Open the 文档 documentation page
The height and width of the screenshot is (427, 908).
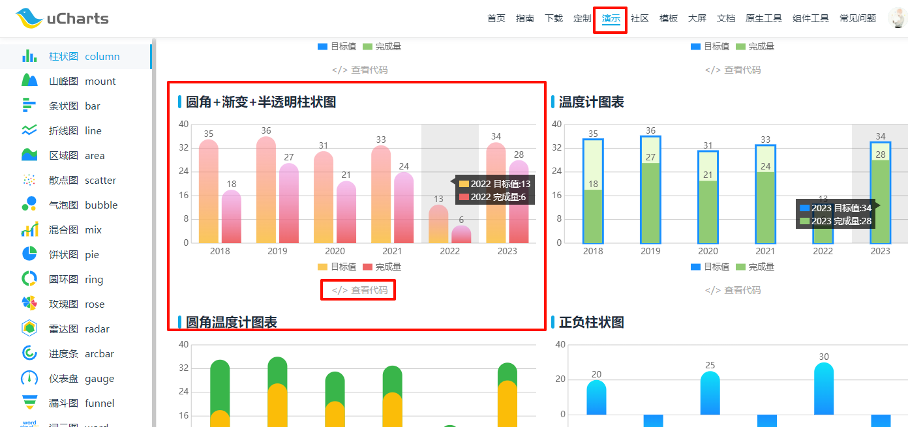point(726,18)
